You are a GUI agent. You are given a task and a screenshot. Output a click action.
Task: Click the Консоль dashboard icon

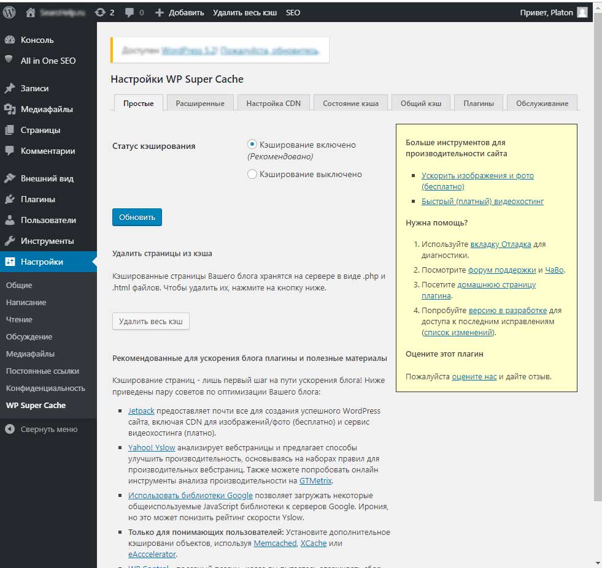click(10, 40)
